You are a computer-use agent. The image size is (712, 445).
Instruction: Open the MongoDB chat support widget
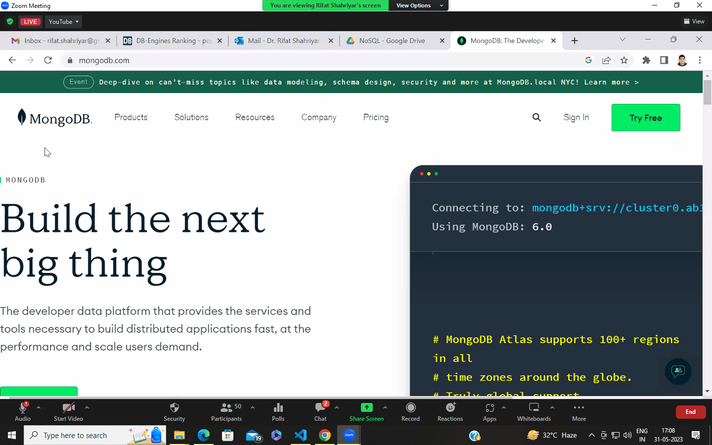coord(678,371)
